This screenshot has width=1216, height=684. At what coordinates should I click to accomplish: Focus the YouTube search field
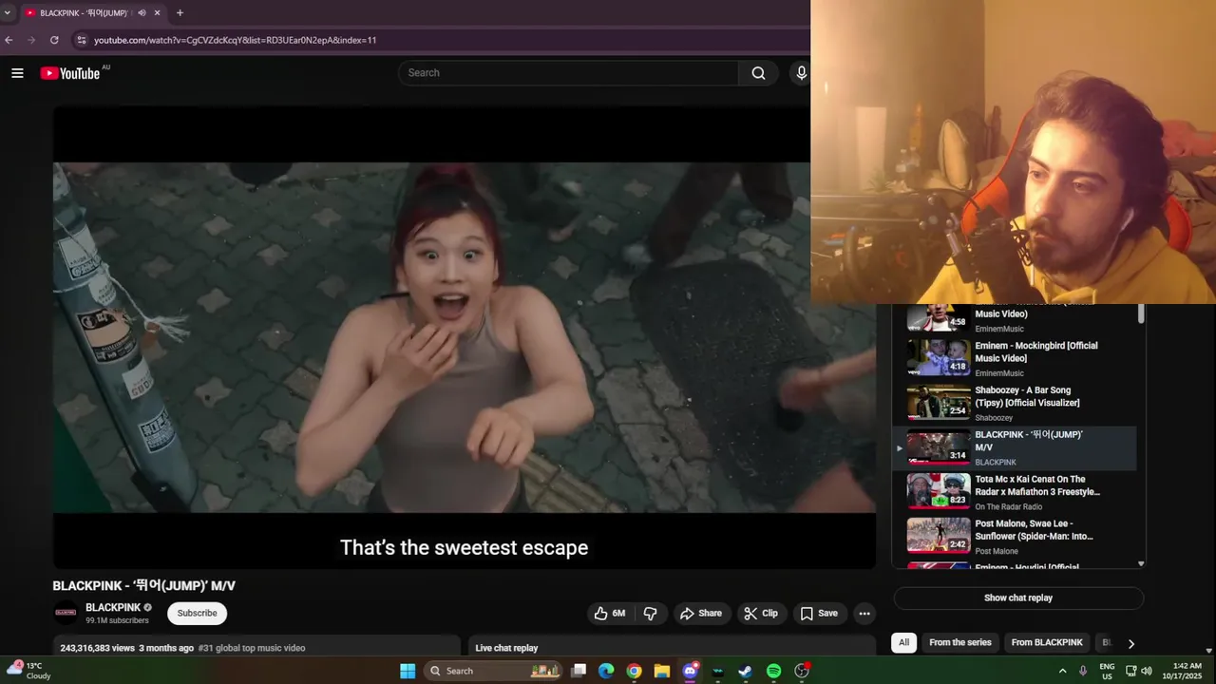568,73
